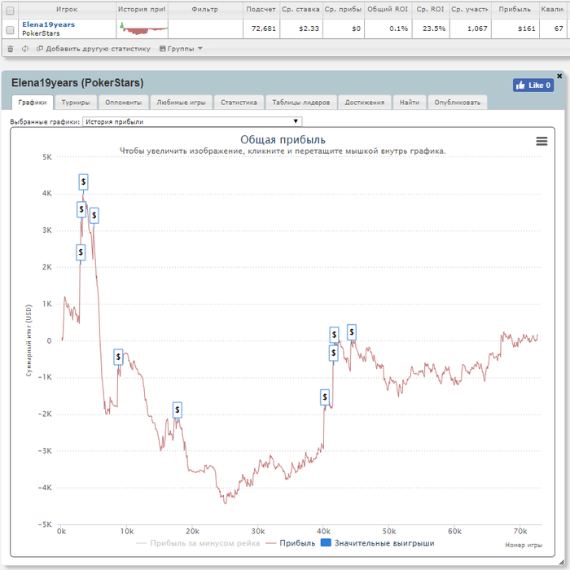Click the dollar marker near 2K level

click(81, 252)
